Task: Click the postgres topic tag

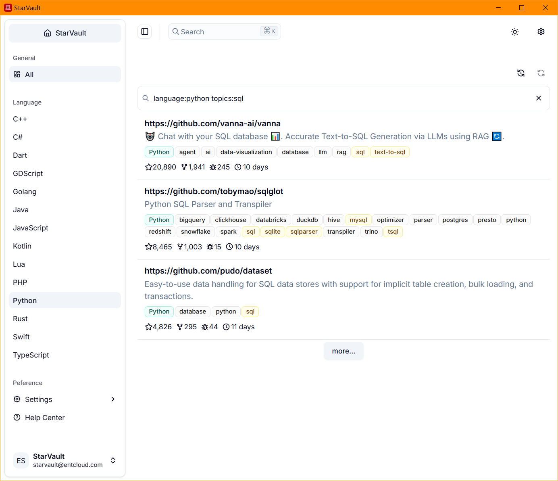Action: tap(455, 220)
